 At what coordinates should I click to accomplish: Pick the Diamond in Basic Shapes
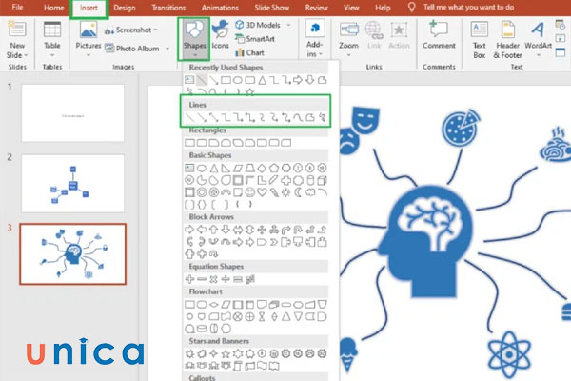(262, 168)
